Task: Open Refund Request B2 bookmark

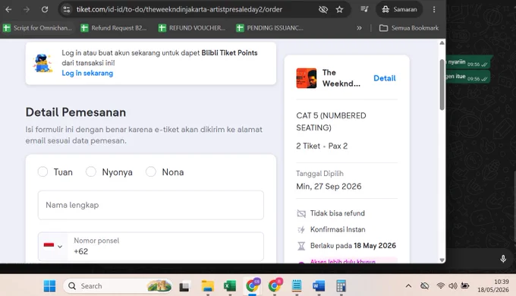Action: tap(114, 28)
